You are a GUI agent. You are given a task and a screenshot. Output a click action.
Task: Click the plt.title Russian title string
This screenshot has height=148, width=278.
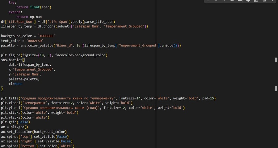point(68,98)
